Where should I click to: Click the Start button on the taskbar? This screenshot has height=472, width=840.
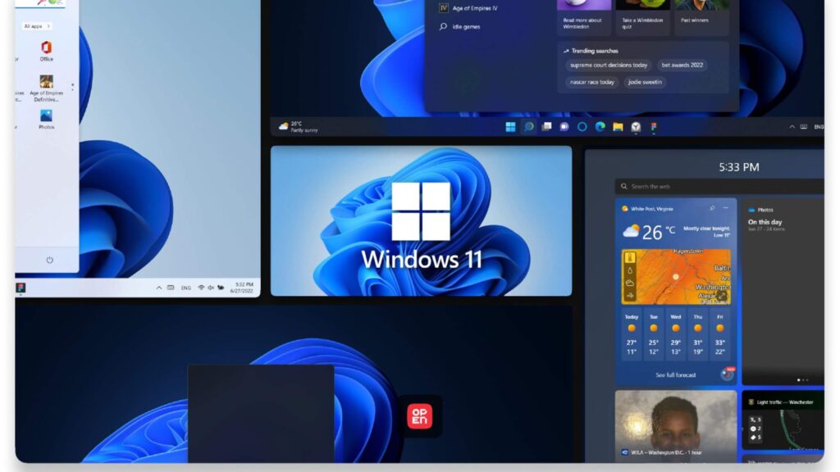(511, 127)
